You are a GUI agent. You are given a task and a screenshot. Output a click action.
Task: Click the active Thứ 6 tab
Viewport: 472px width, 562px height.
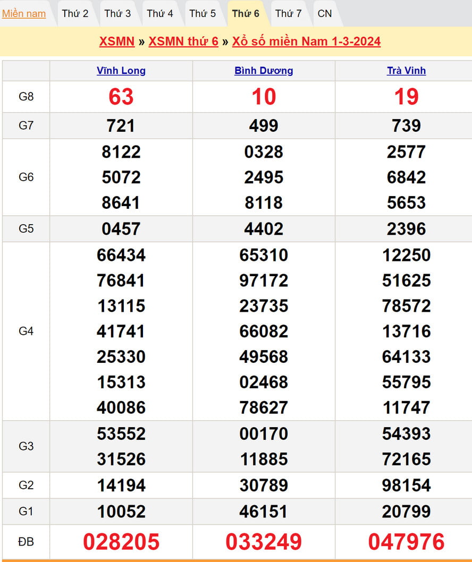pos(246,14)
